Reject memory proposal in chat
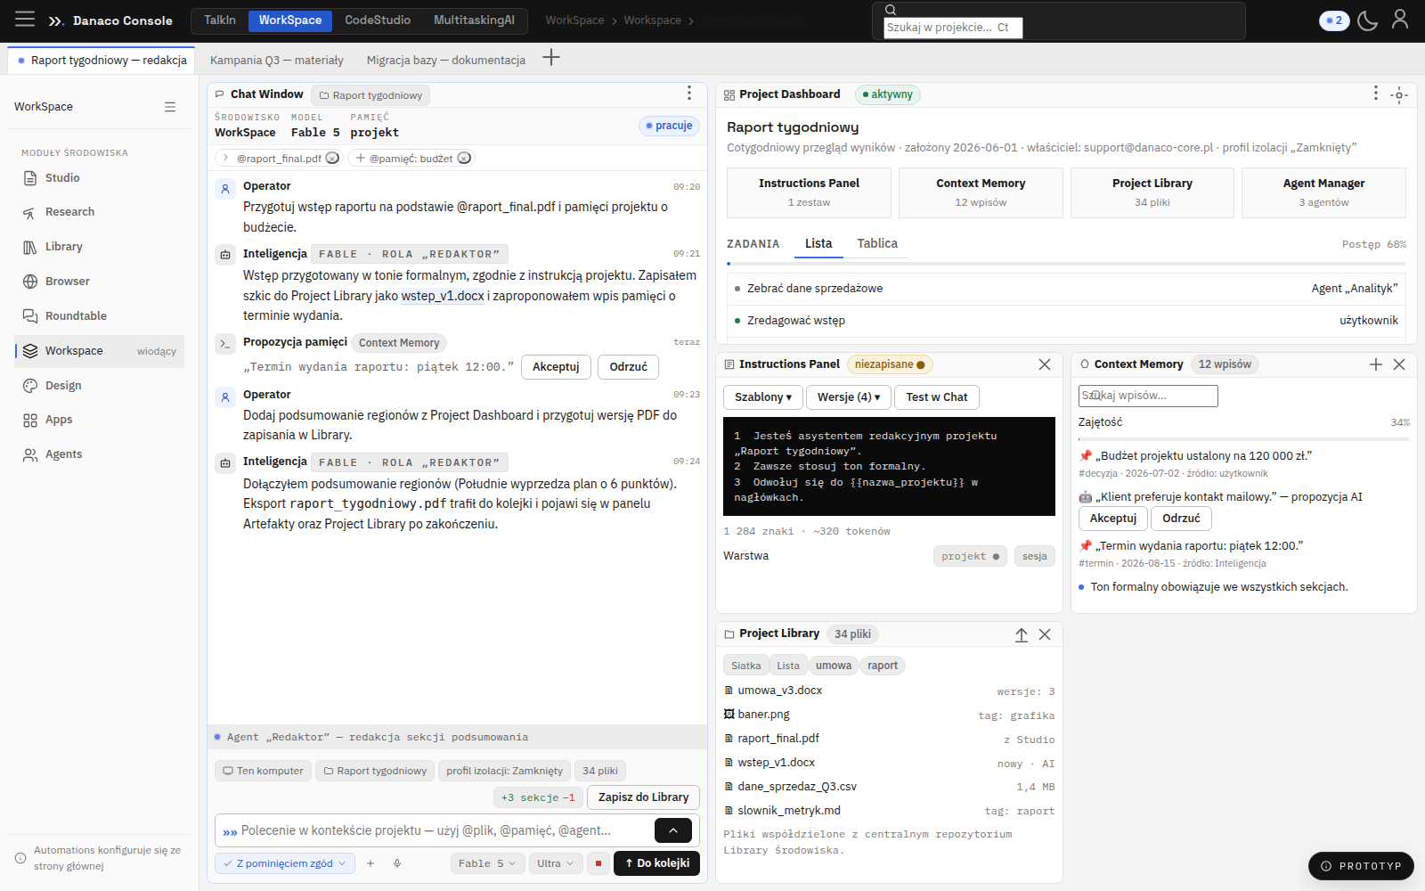 pos(628,367)
